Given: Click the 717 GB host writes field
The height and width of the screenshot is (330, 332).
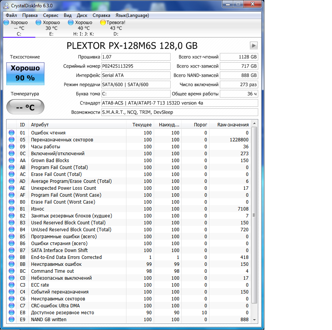Looking at the screenshot, I should click(x=239, y=66).
